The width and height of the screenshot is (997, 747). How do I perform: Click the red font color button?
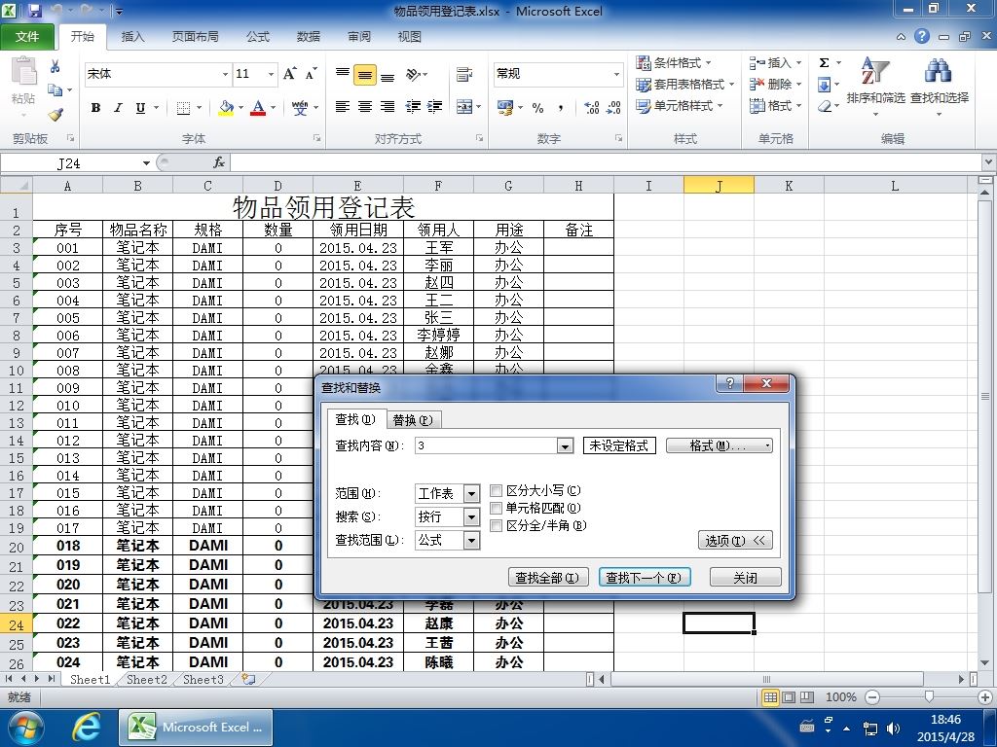[x=257, y=108]
